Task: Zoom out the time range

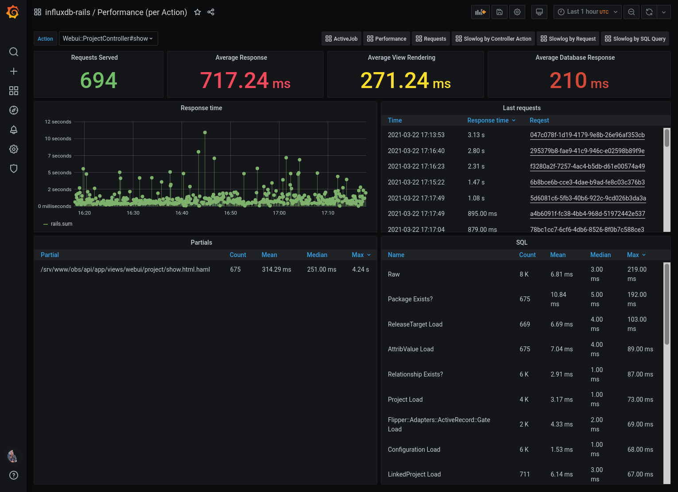Action: point(632,12)
